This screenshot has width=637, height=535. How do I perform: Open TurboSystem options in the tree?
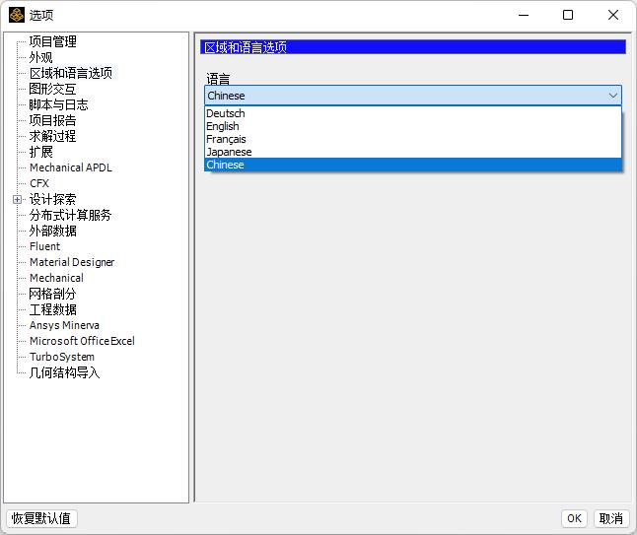coord(62,357)
